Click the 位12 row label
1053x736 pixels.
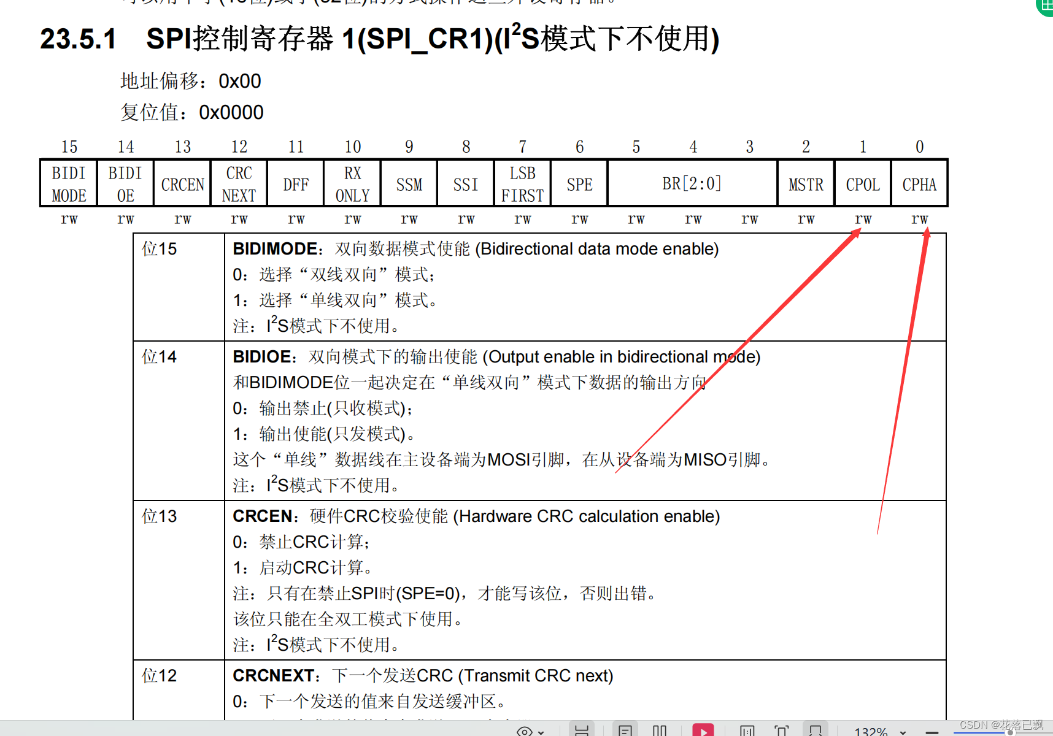159,675
